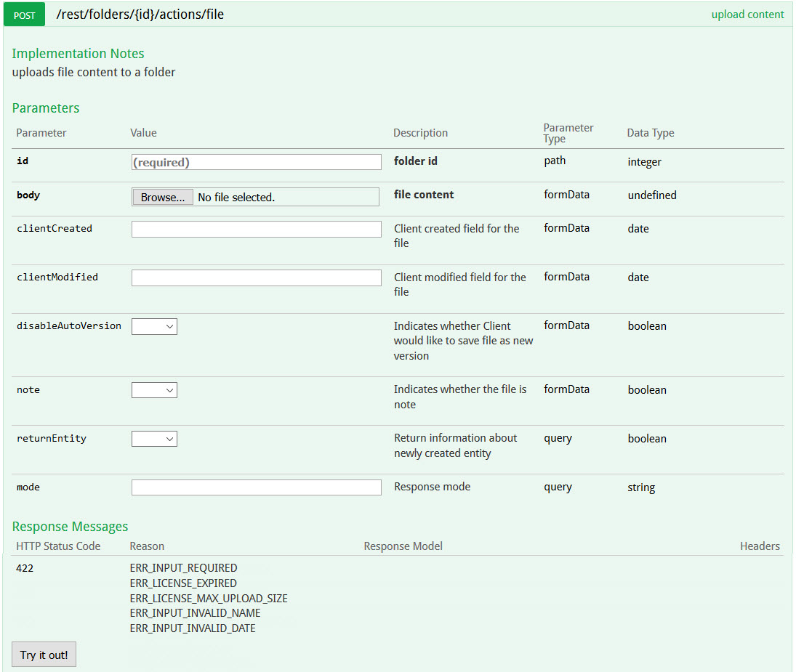The image size is (796, 672).
Task: Click the ERR_INPUT_INVALID_DATE reason text
Action: 193,628
